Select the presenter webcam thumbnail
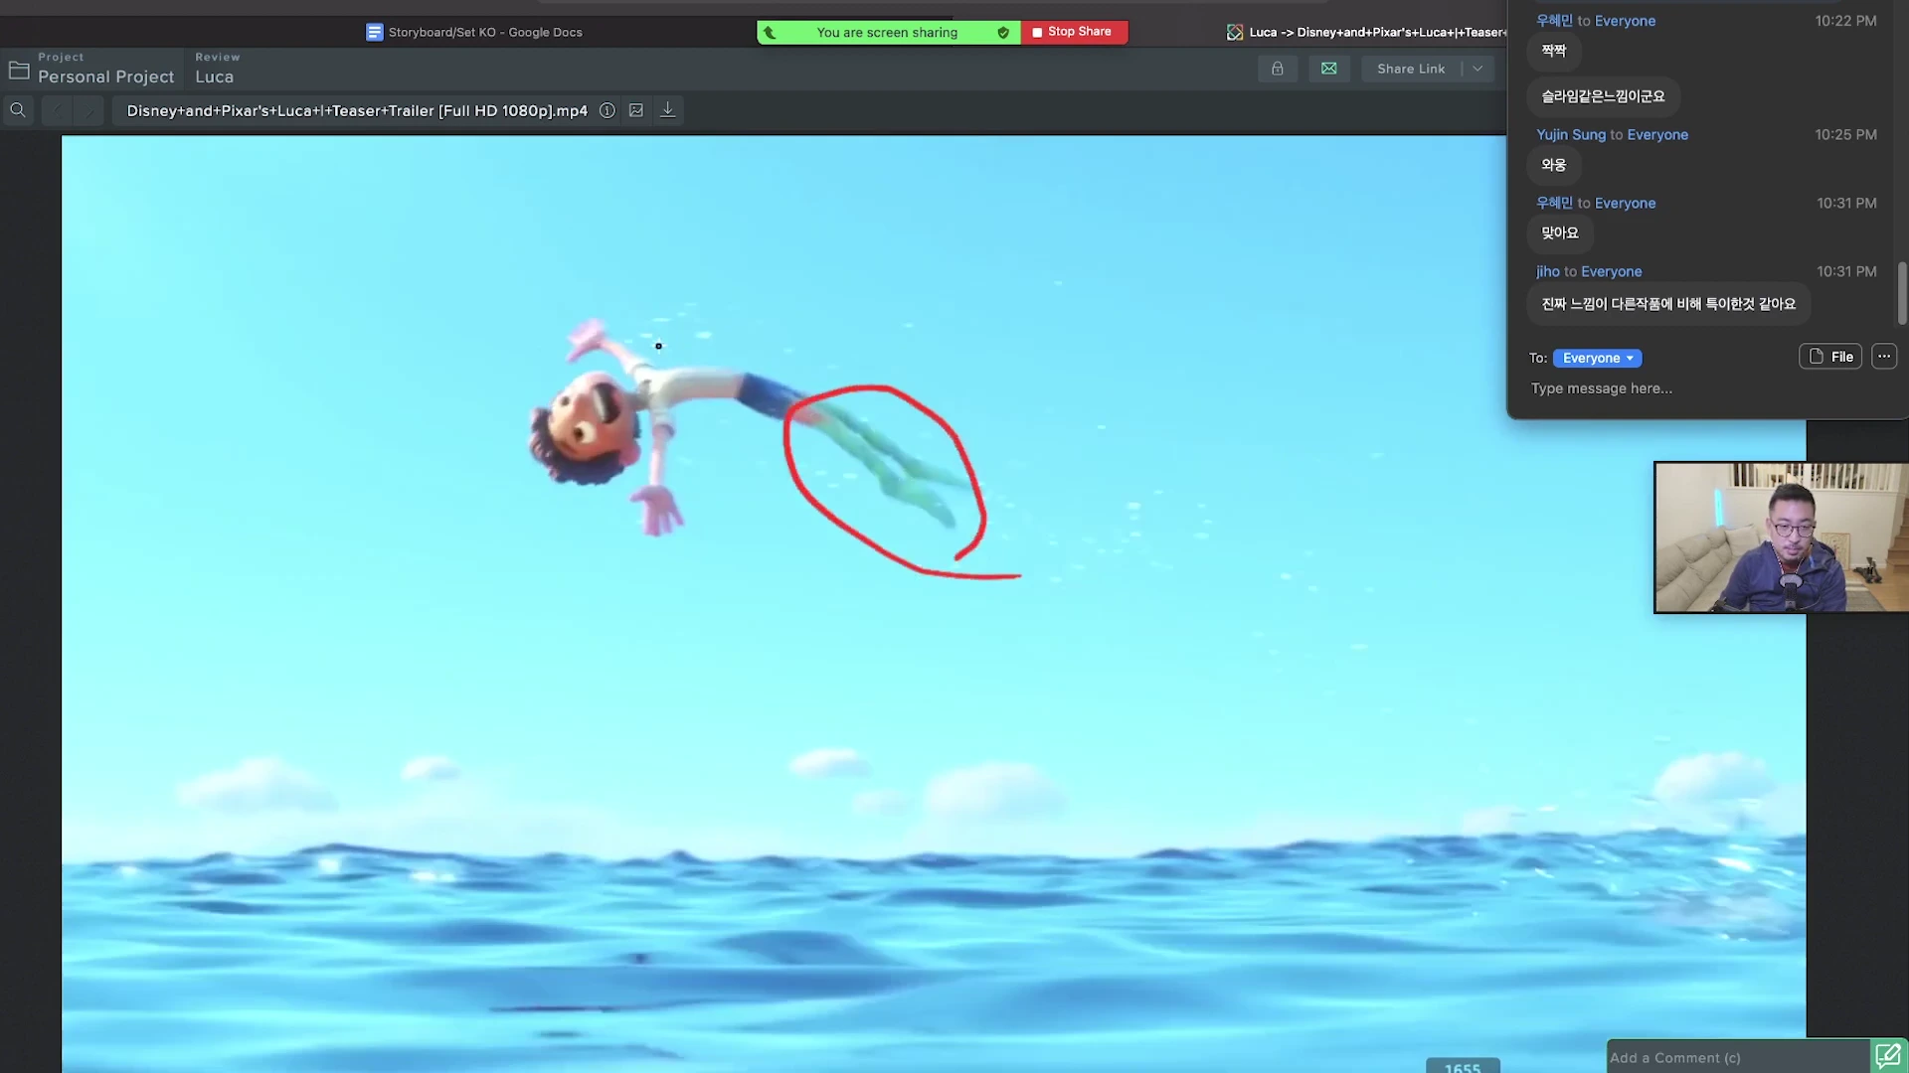 click(x=1780, y=537)
